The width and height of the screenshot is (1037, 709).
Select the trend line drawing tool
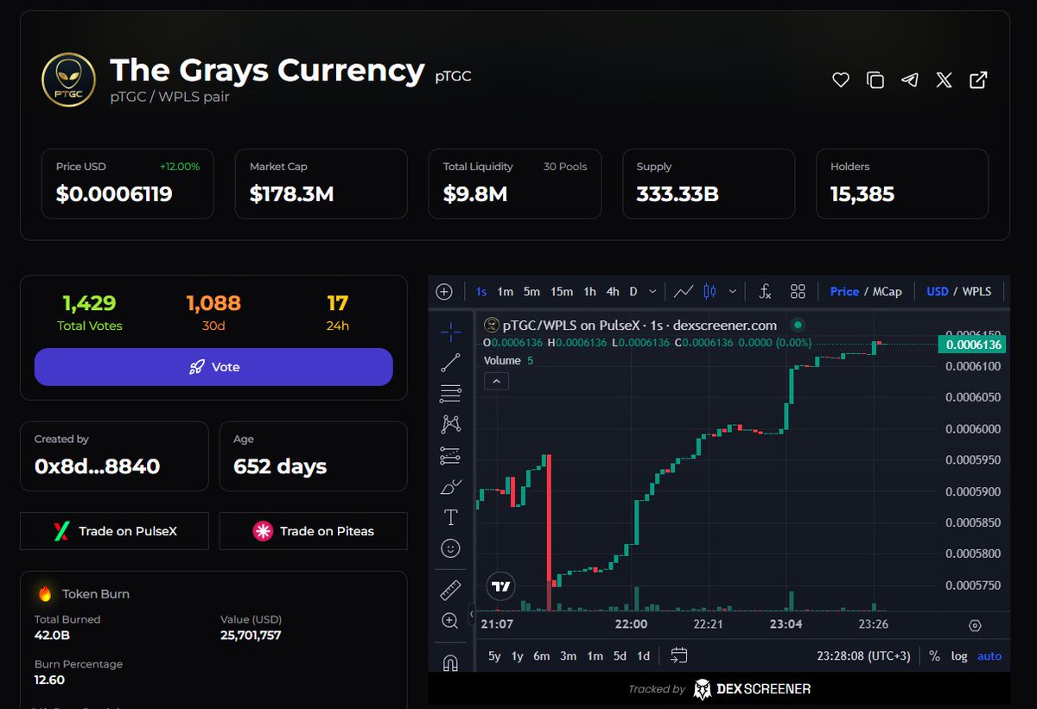(x=450, y=364)
